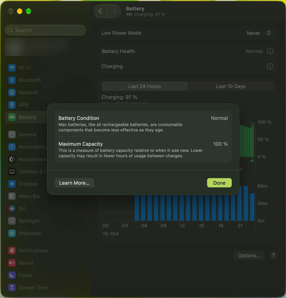The height and width of the screenshot is (298, 286).
Task: Click the Charging: 97 % title subtitle
Action: click(150, 14)
